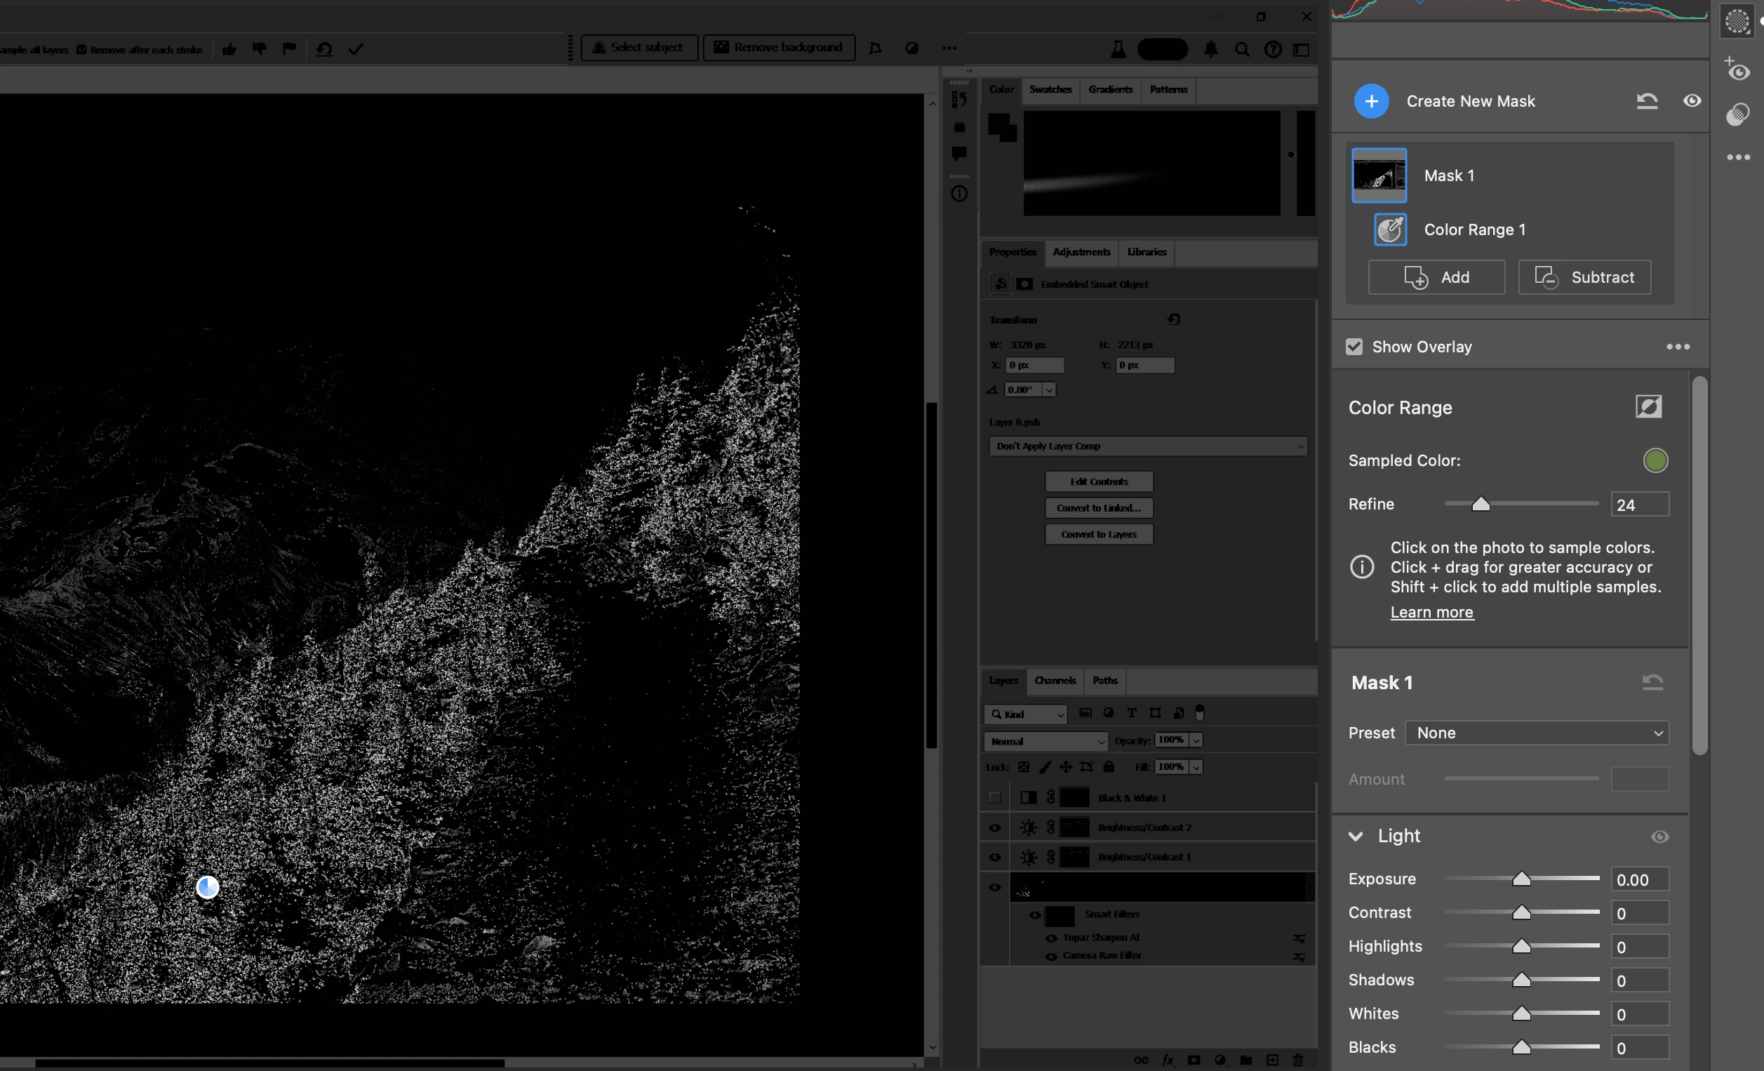This screenshot has width=1764, height=1071.
Task: Click the blue Create New Mask plus icon
Action: 1371,101
